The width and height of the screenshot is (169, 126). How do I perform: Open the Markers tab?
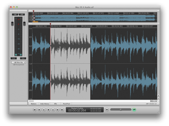pos(33,104)
